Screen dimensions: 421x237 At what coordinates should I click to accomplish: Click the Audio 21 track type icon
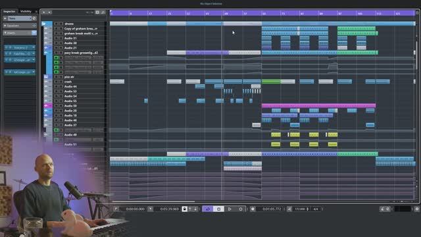[x=46, y=47]
